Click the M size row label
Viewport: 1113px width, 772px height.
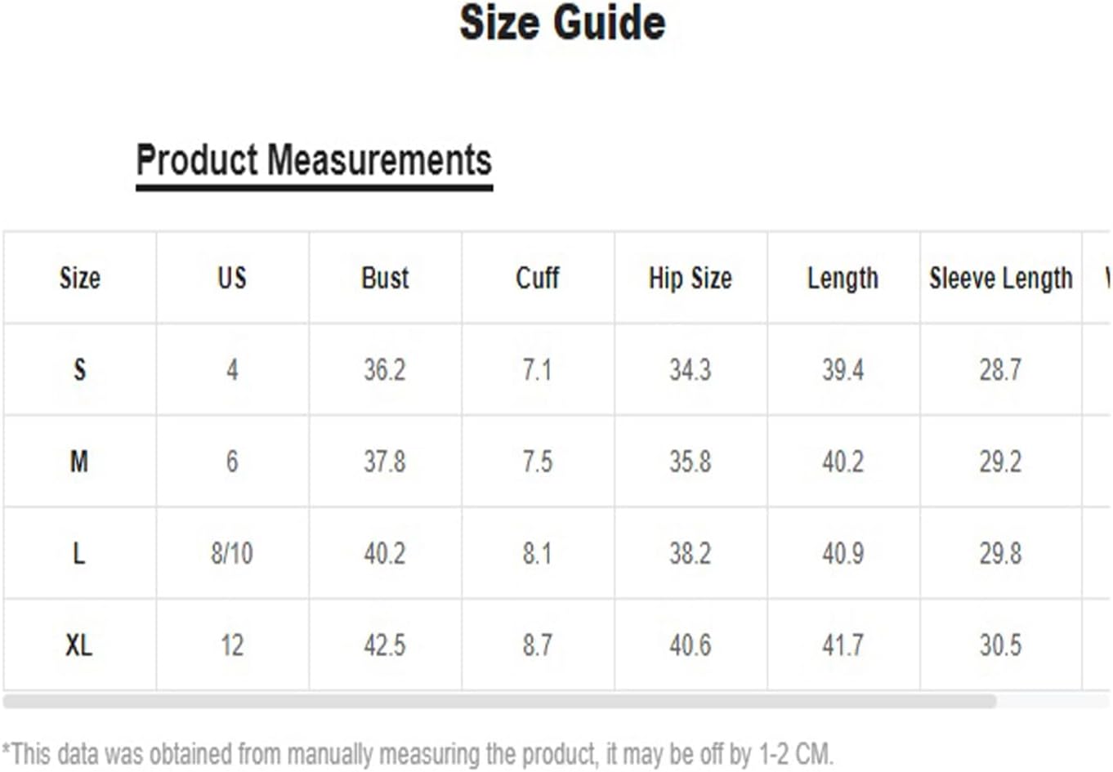pyautogui.click(x=79, y=462)
